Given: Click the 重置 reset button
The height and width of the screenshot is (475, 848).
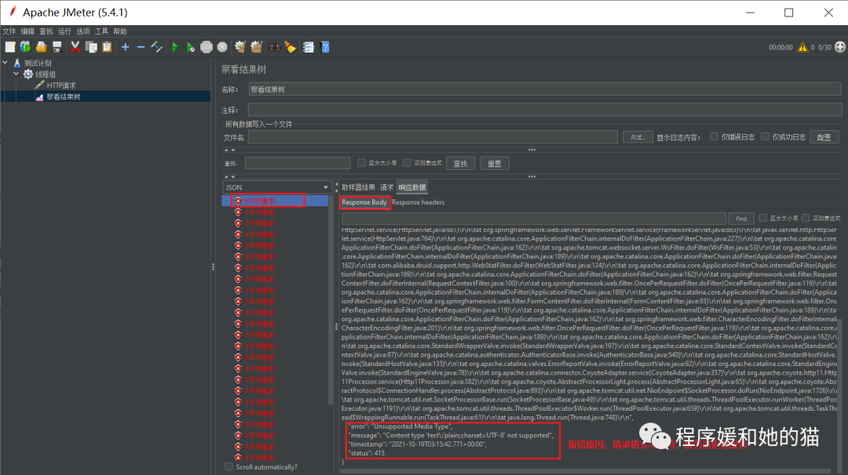Looking at the screenshot, I should [495, 164].
